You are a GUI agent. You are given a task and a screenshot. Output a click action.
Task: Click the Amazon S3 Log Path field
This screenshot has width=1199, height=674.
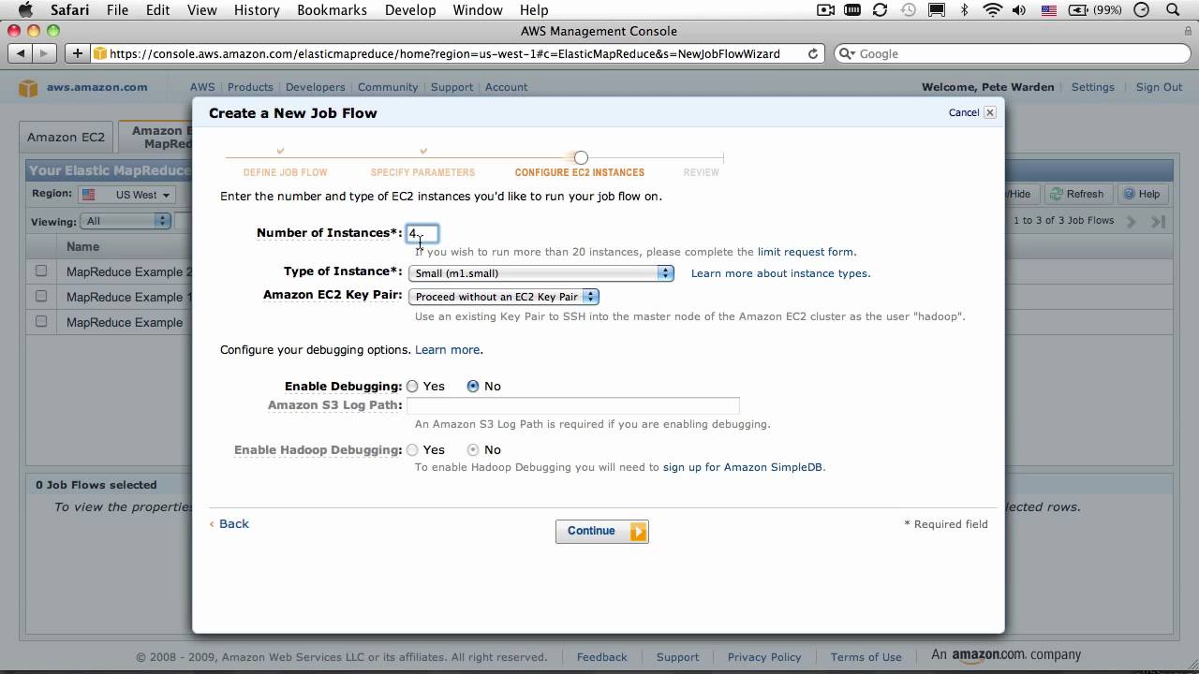click(572, 405)
